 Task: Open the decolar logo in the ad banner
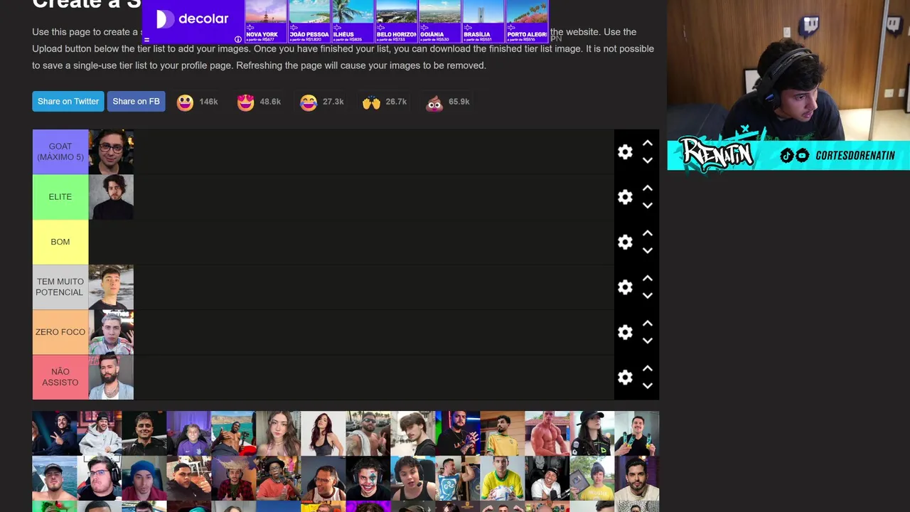pos(193,19)
